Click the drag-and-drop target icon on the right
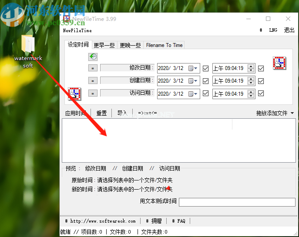The height and width of the screenshot is (237, 299). coord(279,63)
